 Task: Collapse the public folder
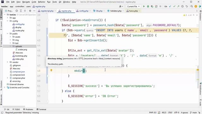8,34
